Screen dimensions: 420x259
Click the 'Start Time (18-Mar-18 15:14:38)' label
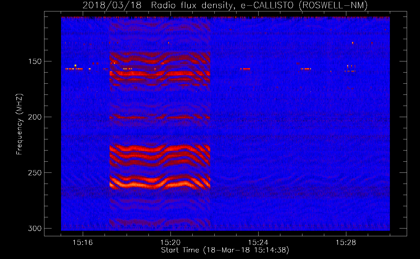tap(225, 250)
